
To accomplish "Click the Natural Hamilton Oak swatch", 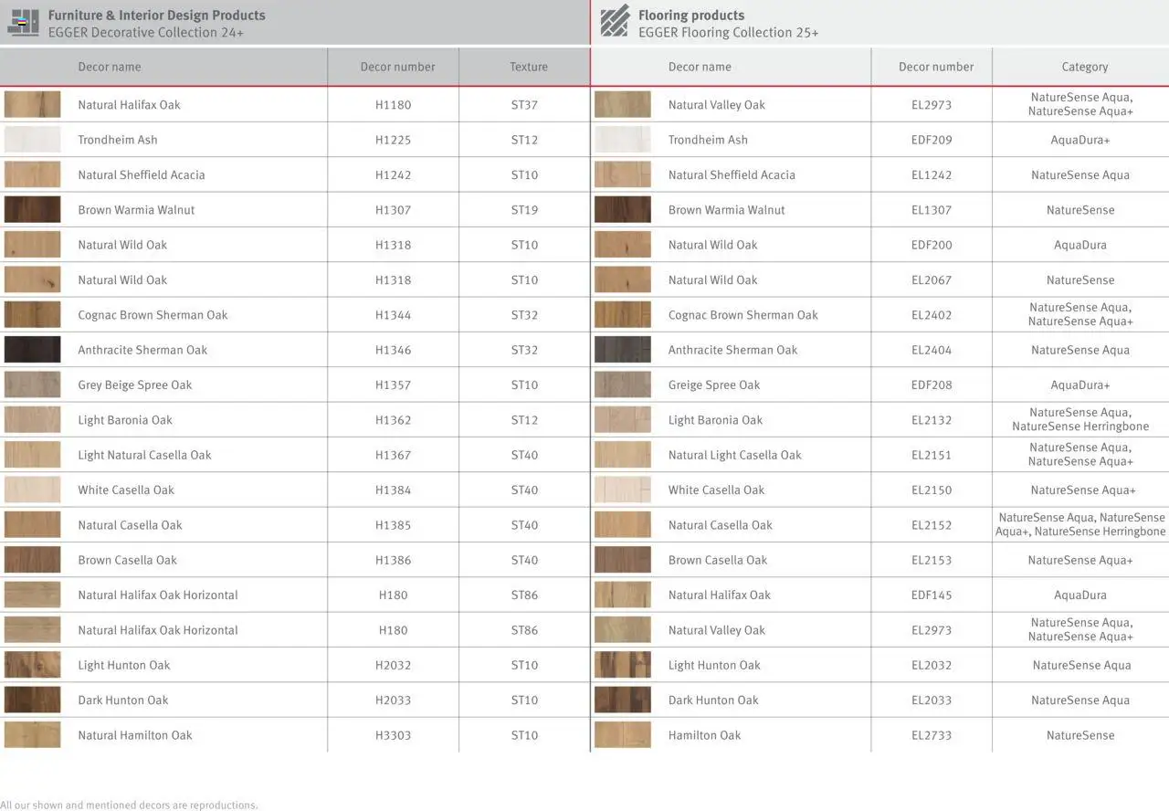I will tap(32, 735).
